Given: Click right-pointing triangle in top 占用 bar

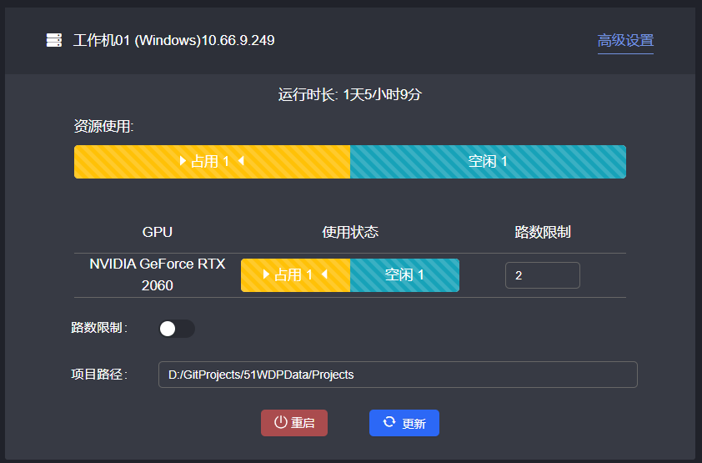Looking at the screenshot, I should (x=183, y=162).
